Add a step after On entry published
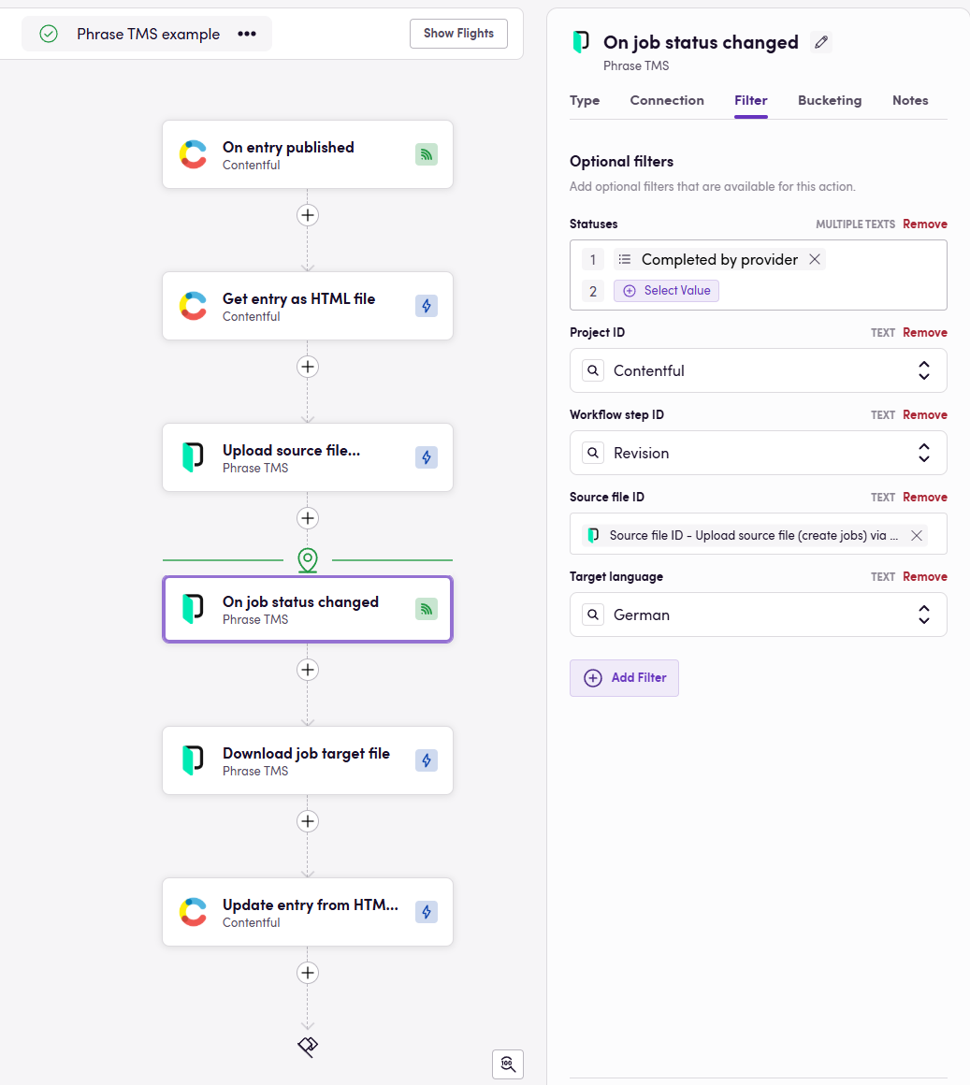Viewport: 970px width, 1085px height. [x=307, y=215]
